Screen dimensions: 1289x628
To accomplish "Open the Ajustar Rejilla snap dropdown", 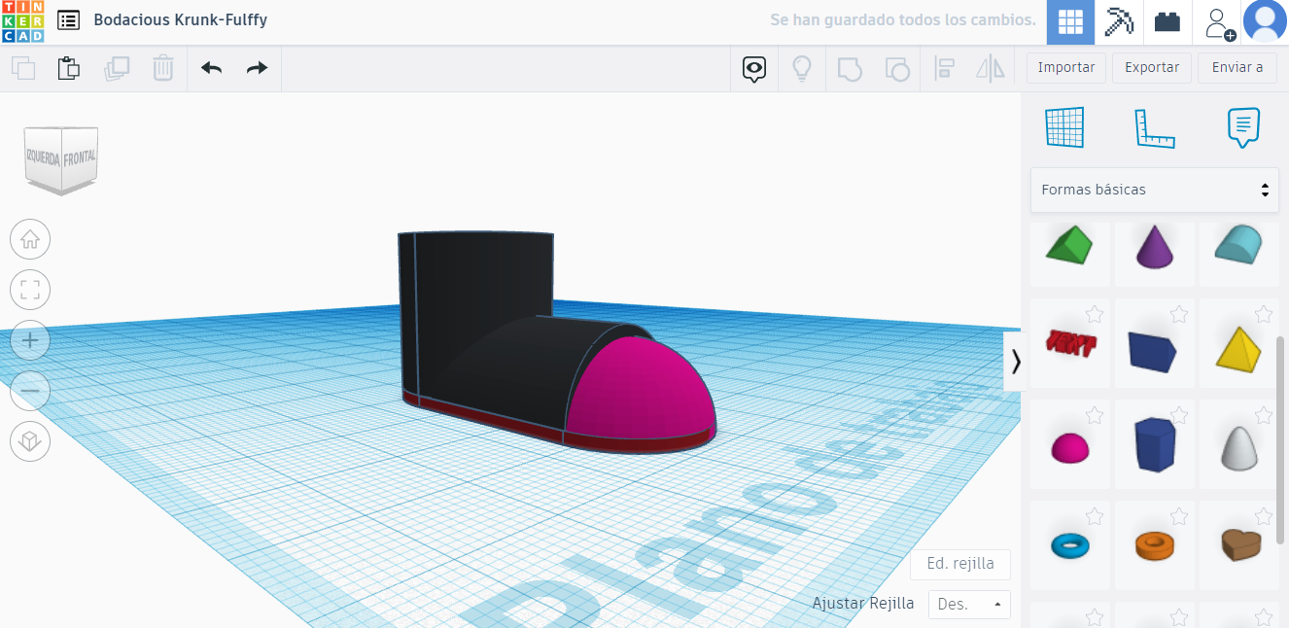I will pos(969,604).
